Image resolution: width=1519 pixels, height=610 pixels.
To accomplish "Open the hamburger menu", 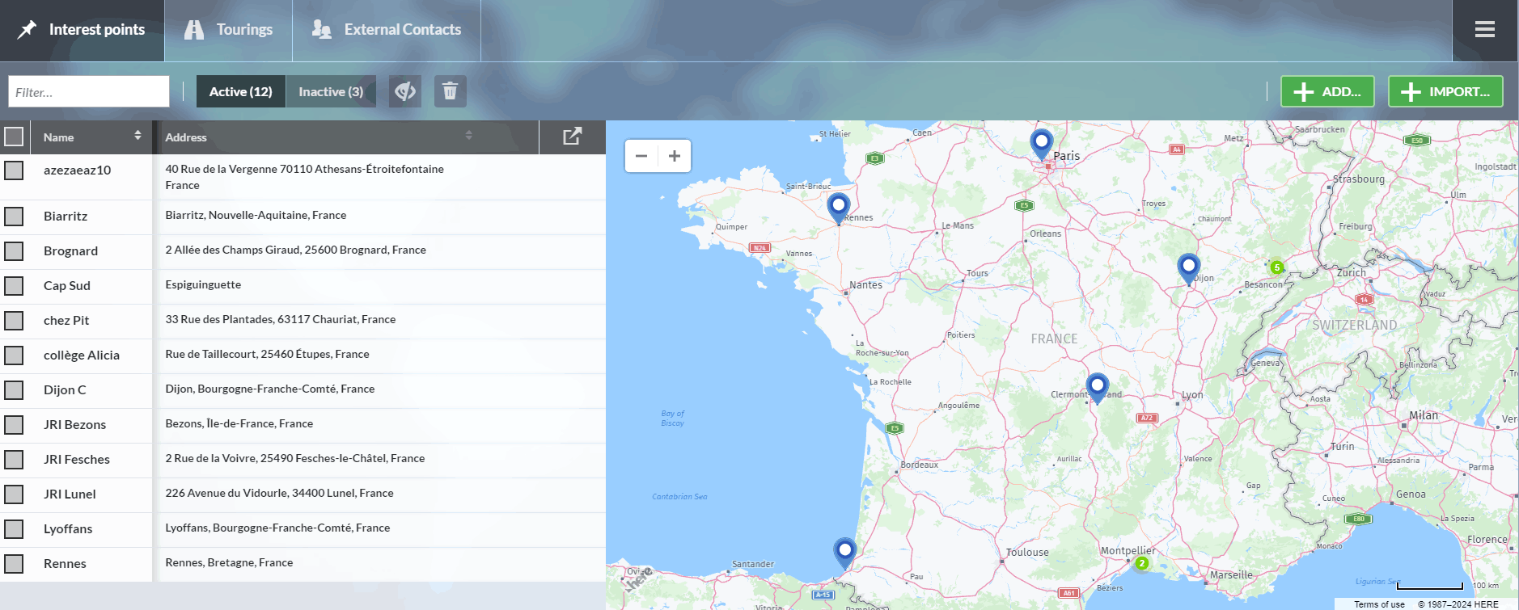I will tap(1484, 30).
